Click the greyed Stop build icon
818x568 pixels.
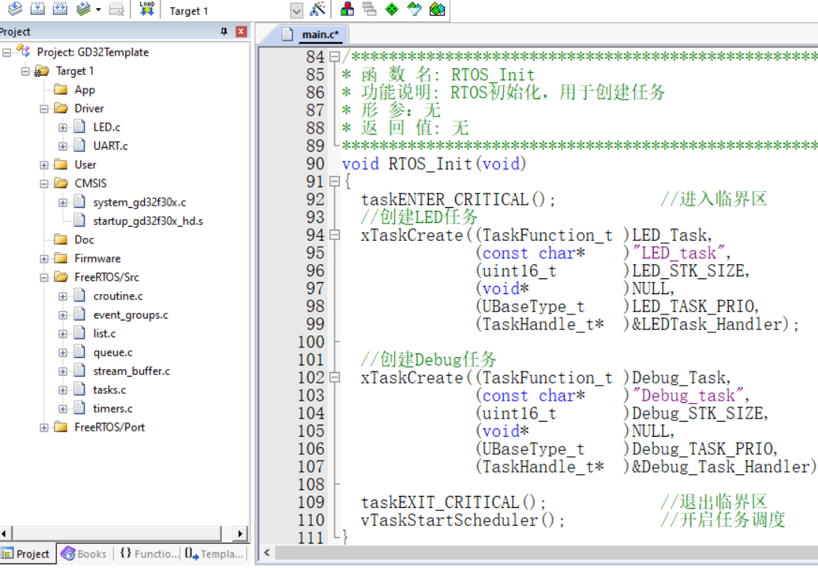click(116, 9)
